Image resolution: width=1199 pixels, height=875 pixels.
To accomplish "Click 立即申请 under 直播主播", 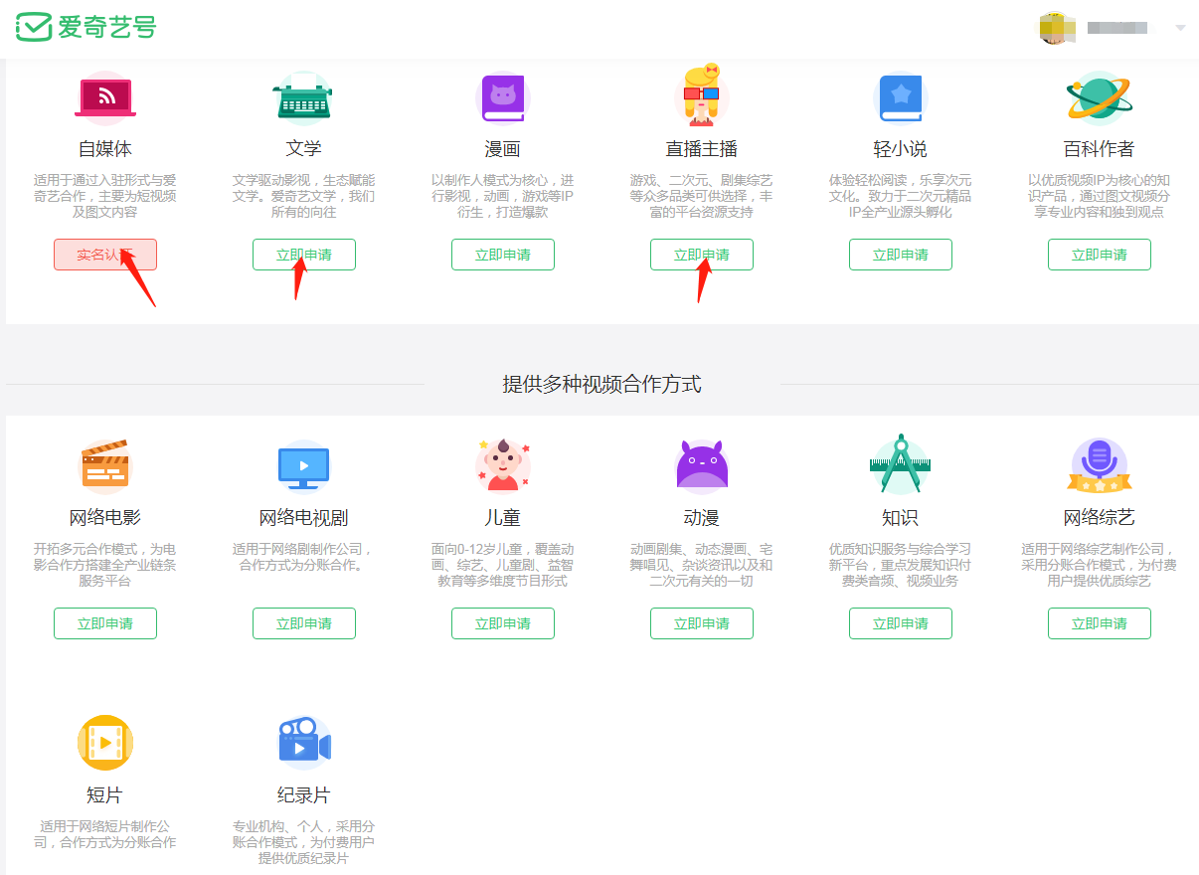I will 701,255.
